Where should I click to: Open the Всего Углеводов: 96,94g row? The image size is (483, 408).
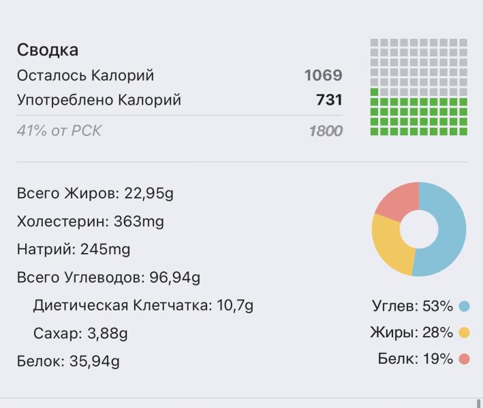[x=108, y=277]
